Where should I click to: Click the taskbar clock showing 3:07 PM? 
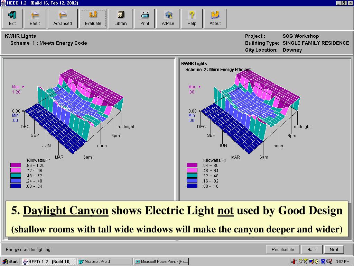point(342,262)
